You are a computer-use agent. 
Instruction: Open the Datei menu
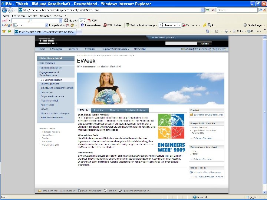(x=6, y=16)
